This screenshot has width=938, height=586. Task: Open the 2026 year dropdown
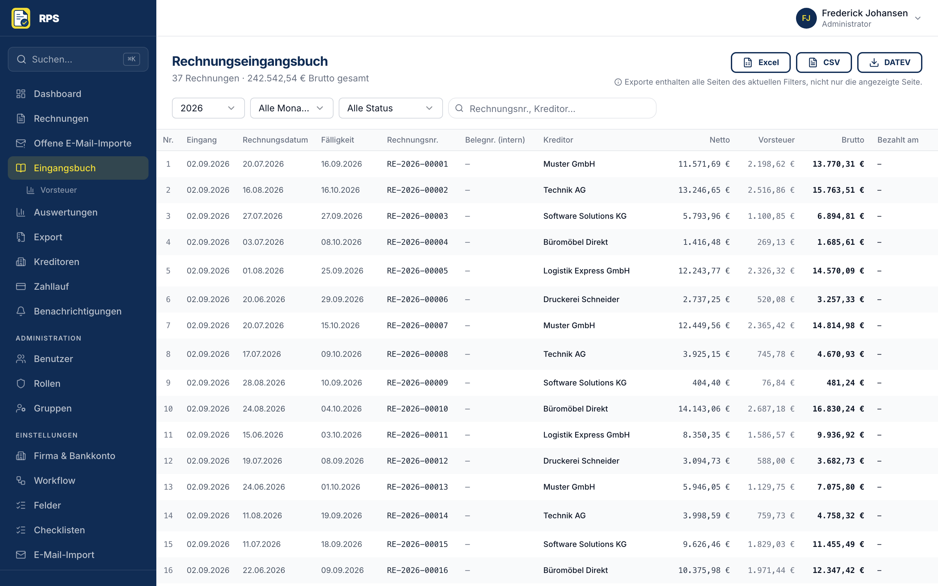pos(208,108)
